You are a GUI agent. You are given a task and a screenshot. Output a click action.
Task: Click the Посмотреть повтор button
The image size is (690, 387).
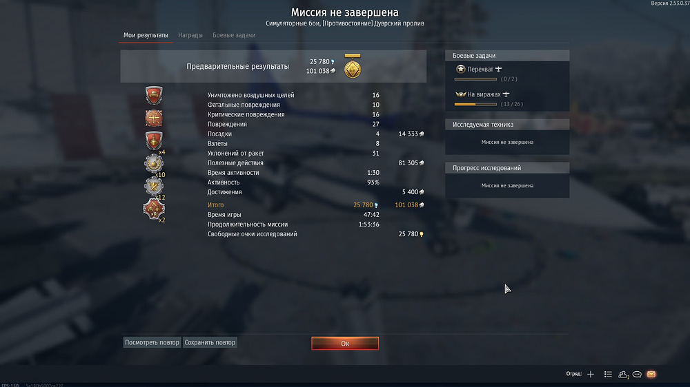pos(152,342)
